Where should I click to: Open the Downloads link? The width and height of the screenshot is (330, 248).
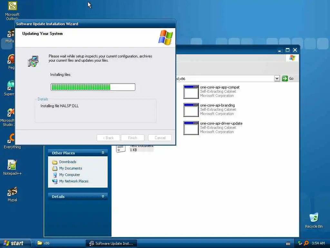tap(68, 162)
